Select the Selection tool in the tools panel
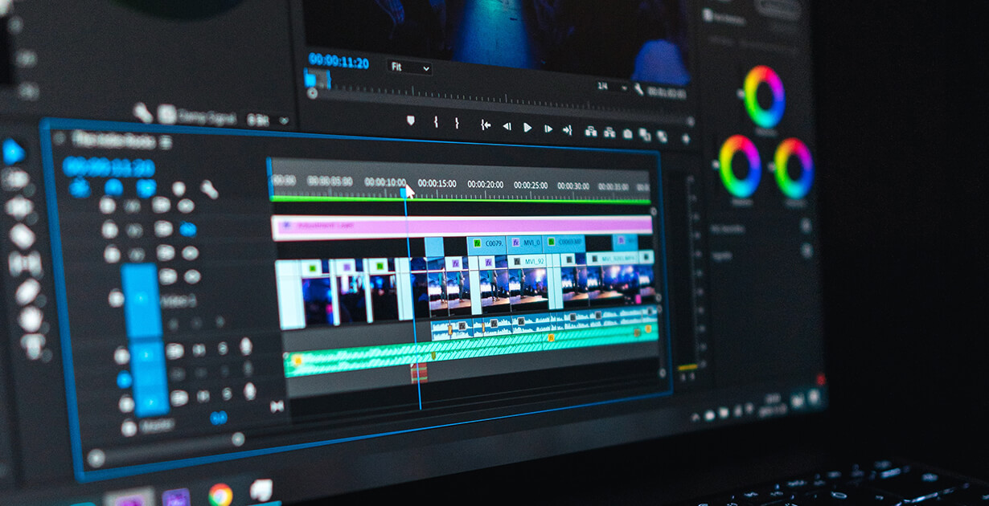The image size is (989, 506). point(13,152)
